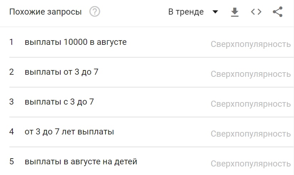294x175 pixels.
Task: Click rank number 3 in the list
Action: [x=11, y=102]
